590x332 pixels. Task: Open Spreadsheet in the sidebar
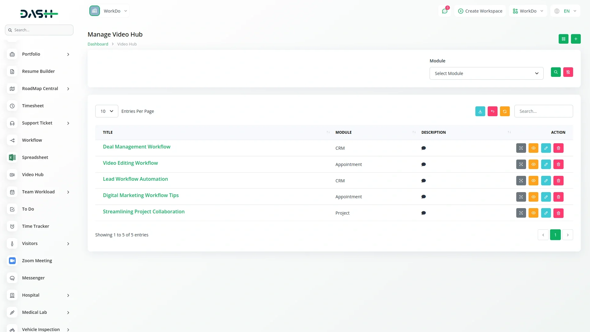coord(35,157)
